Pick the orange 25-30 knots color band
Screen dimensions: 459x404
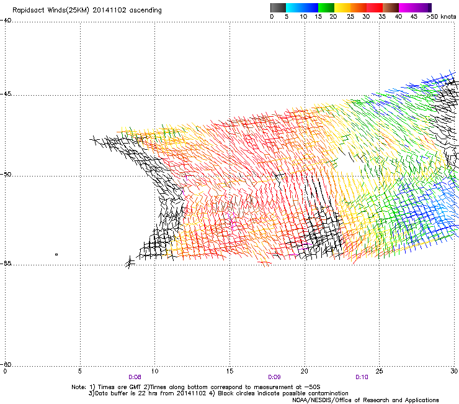coord(359,7)
